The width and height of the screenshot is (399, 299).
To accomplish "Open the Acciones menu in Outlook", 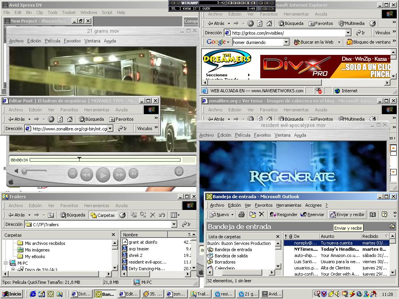I will [x=313, y=205].
